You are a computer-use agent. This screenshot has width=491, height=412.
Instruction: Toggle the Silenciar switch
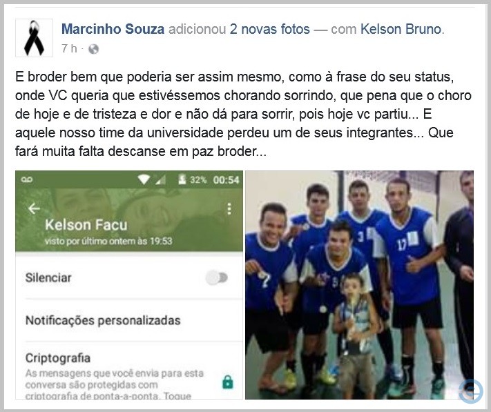pos(217,278)
